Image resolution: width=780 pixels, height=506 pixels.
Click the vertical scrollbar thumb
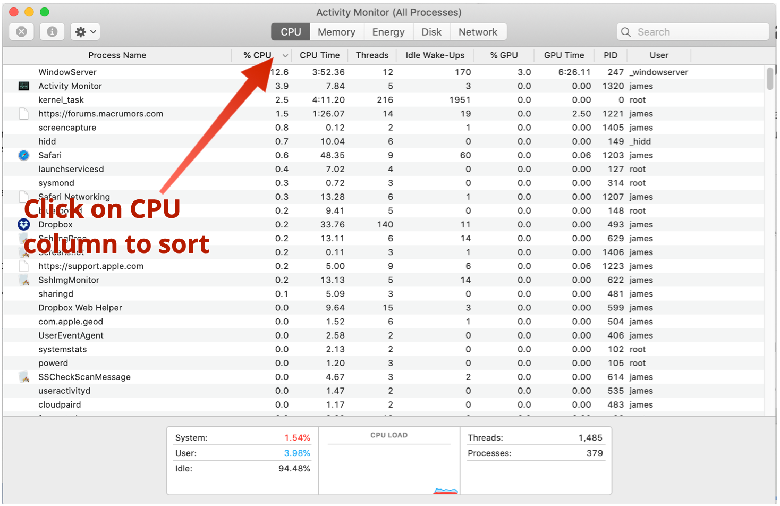pyautogui.click(x=770, y=79)
